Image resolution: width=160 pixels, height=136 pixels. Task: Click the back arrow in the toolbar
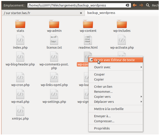pos(135,5)
